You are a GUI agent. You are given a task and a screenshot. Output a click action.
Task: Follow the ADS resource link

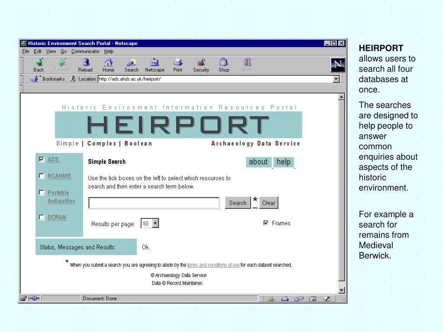coord(53,160)
